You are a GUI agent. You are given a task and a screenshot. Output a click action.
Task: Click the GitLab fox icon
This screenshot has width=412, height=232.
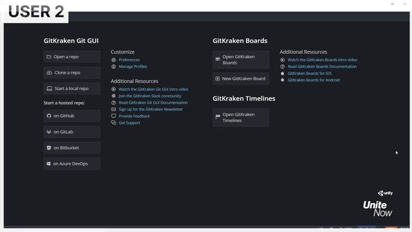(x=49, y=131)
